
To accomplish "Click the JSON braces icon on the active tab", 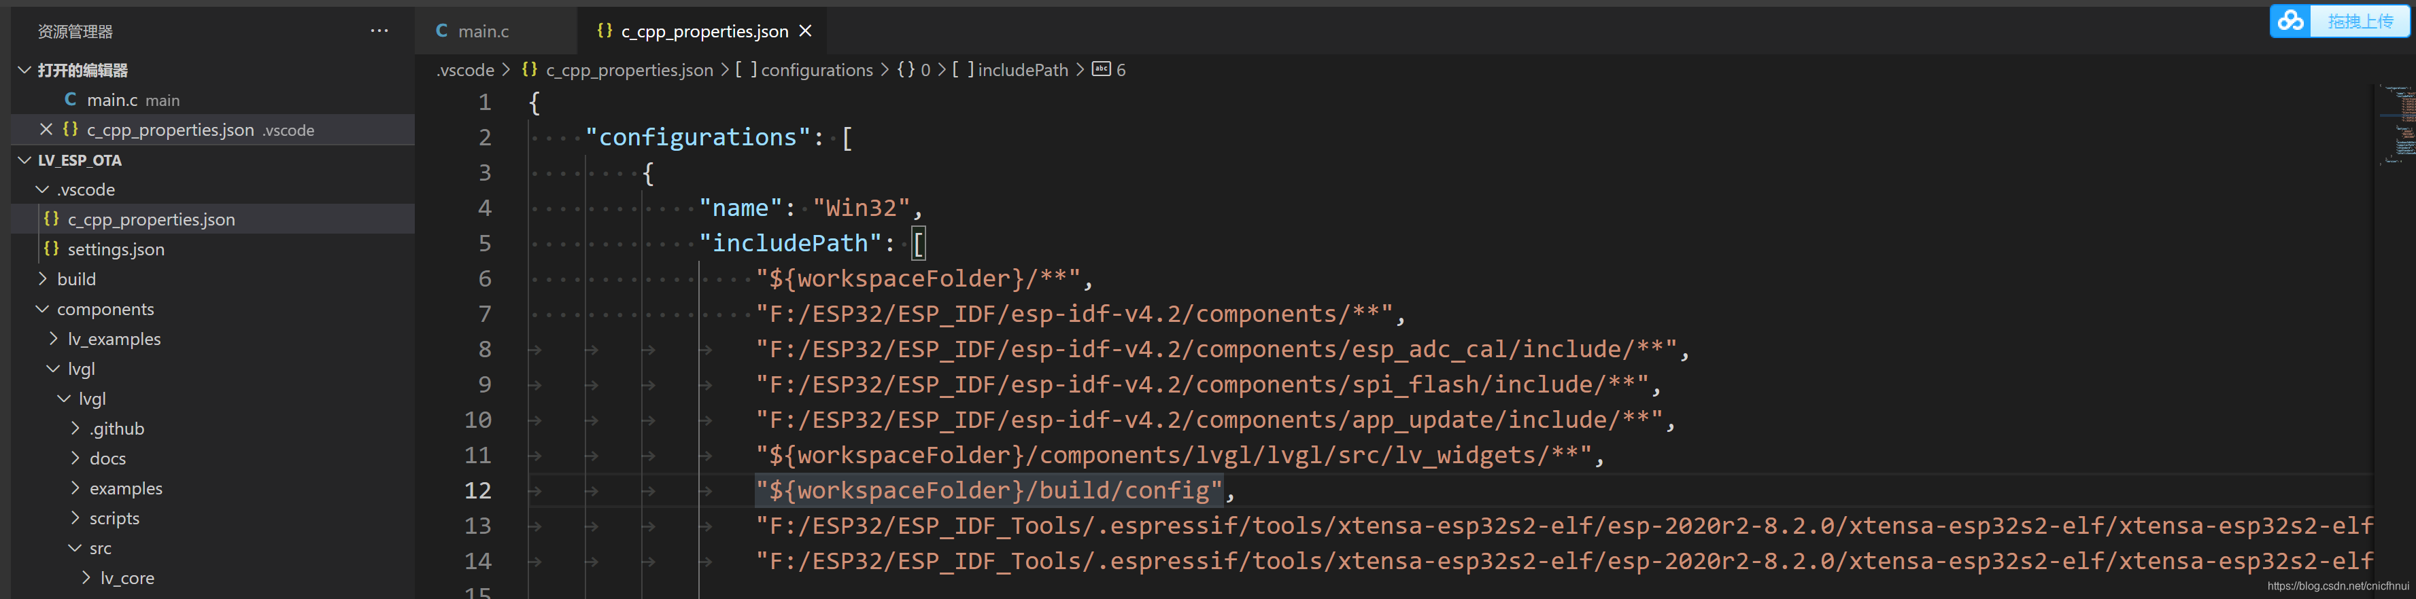I will (604, 31).
